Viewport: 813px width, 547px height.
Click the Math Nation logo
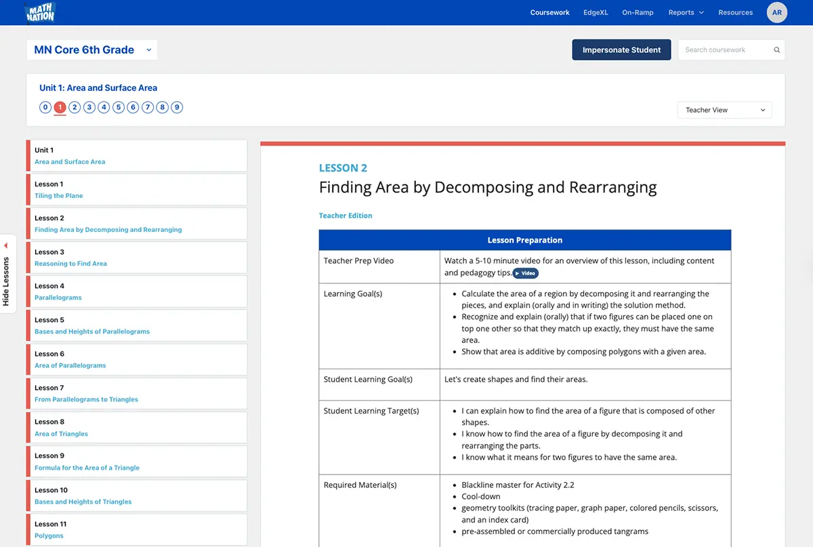(39, 12)
